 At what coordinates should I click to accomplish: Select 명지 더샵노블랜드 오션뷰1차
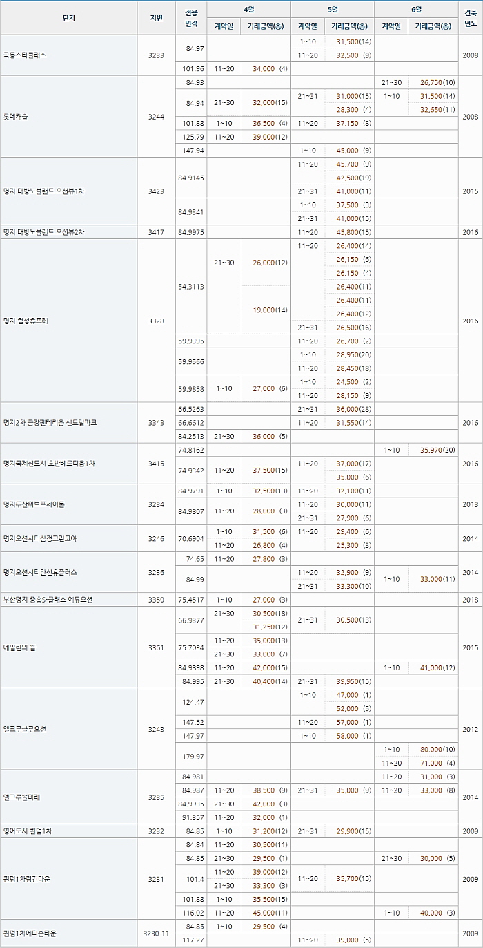(x=44, y=191)
